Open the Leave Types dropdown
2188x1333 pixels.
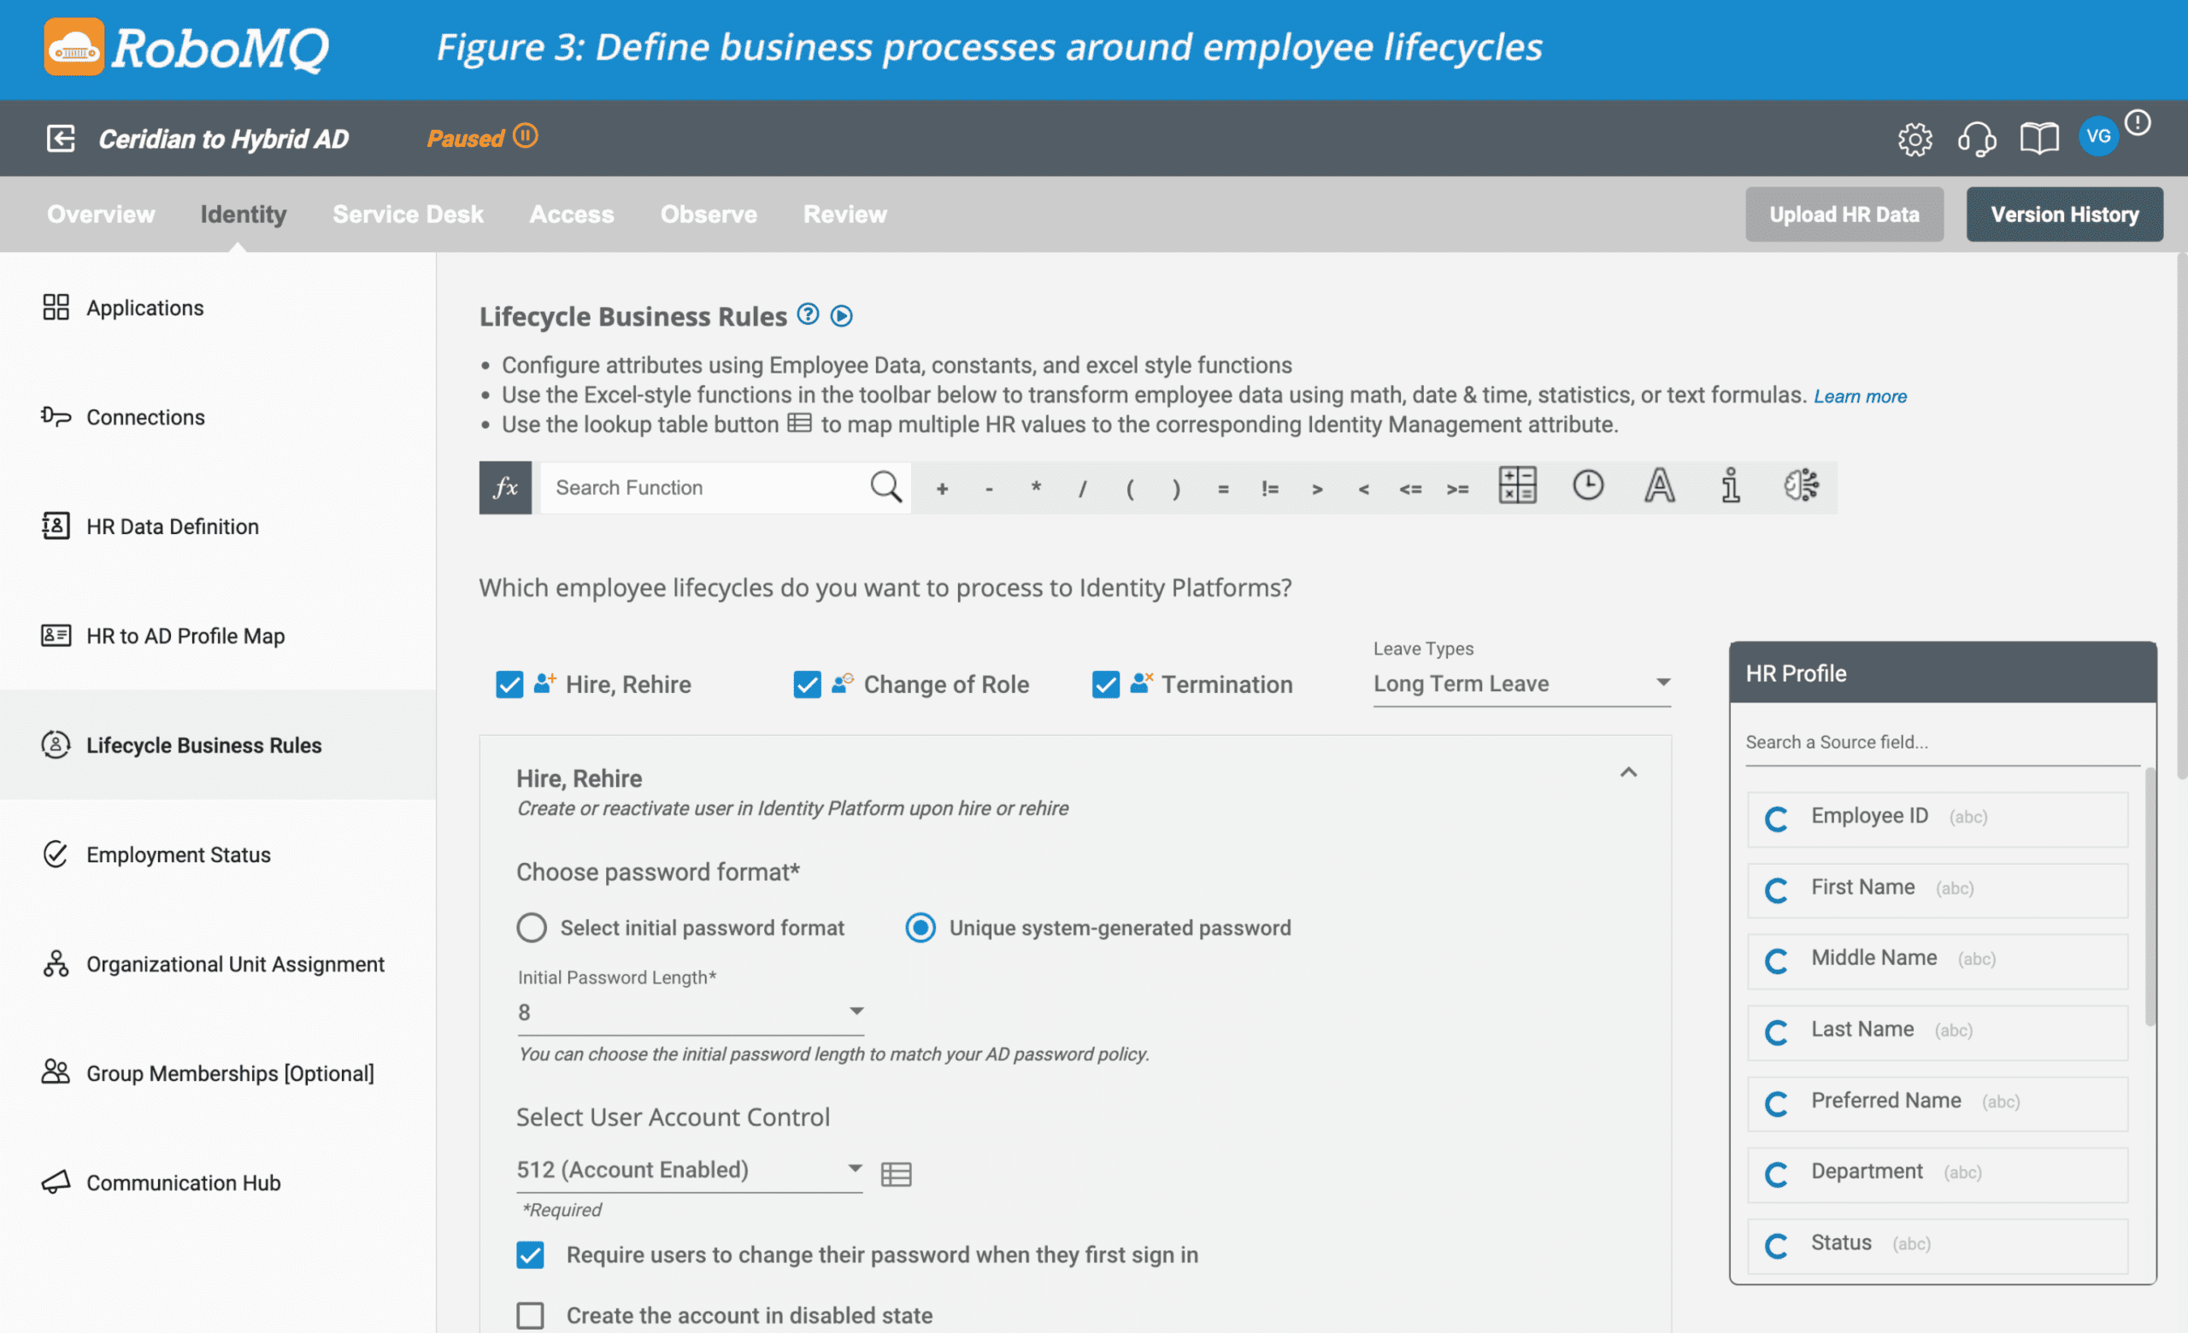[x=1662, y=684]
